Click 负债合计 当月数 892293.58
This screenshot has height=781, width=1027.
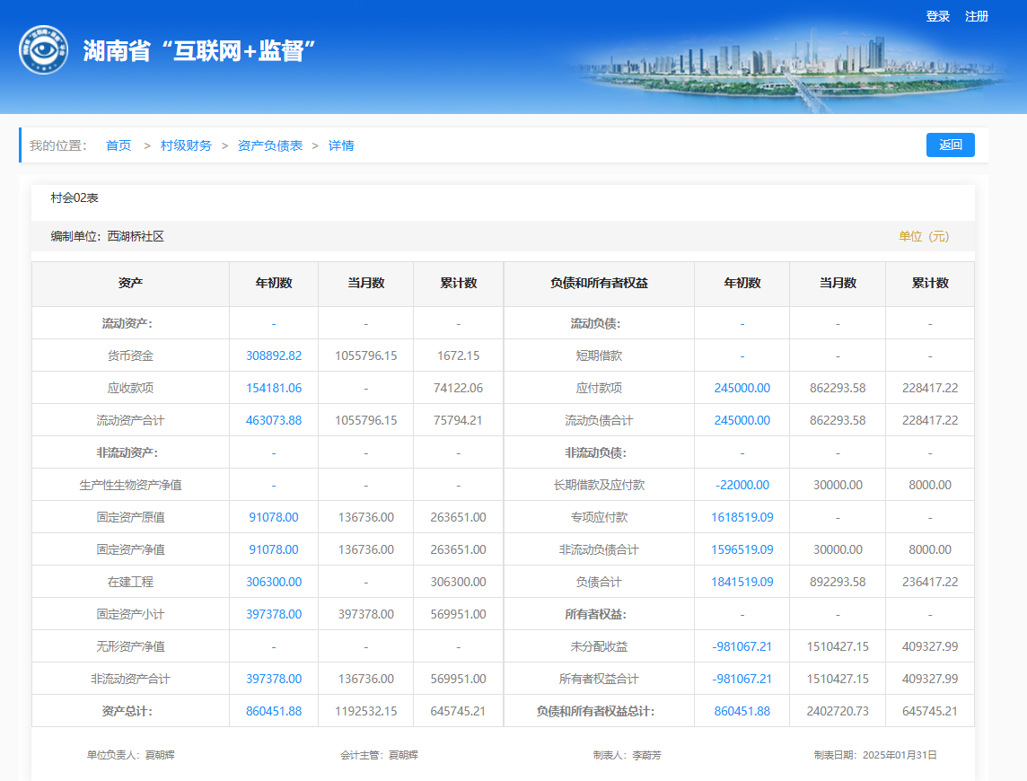pyautogui.click(x=838, y=582)
